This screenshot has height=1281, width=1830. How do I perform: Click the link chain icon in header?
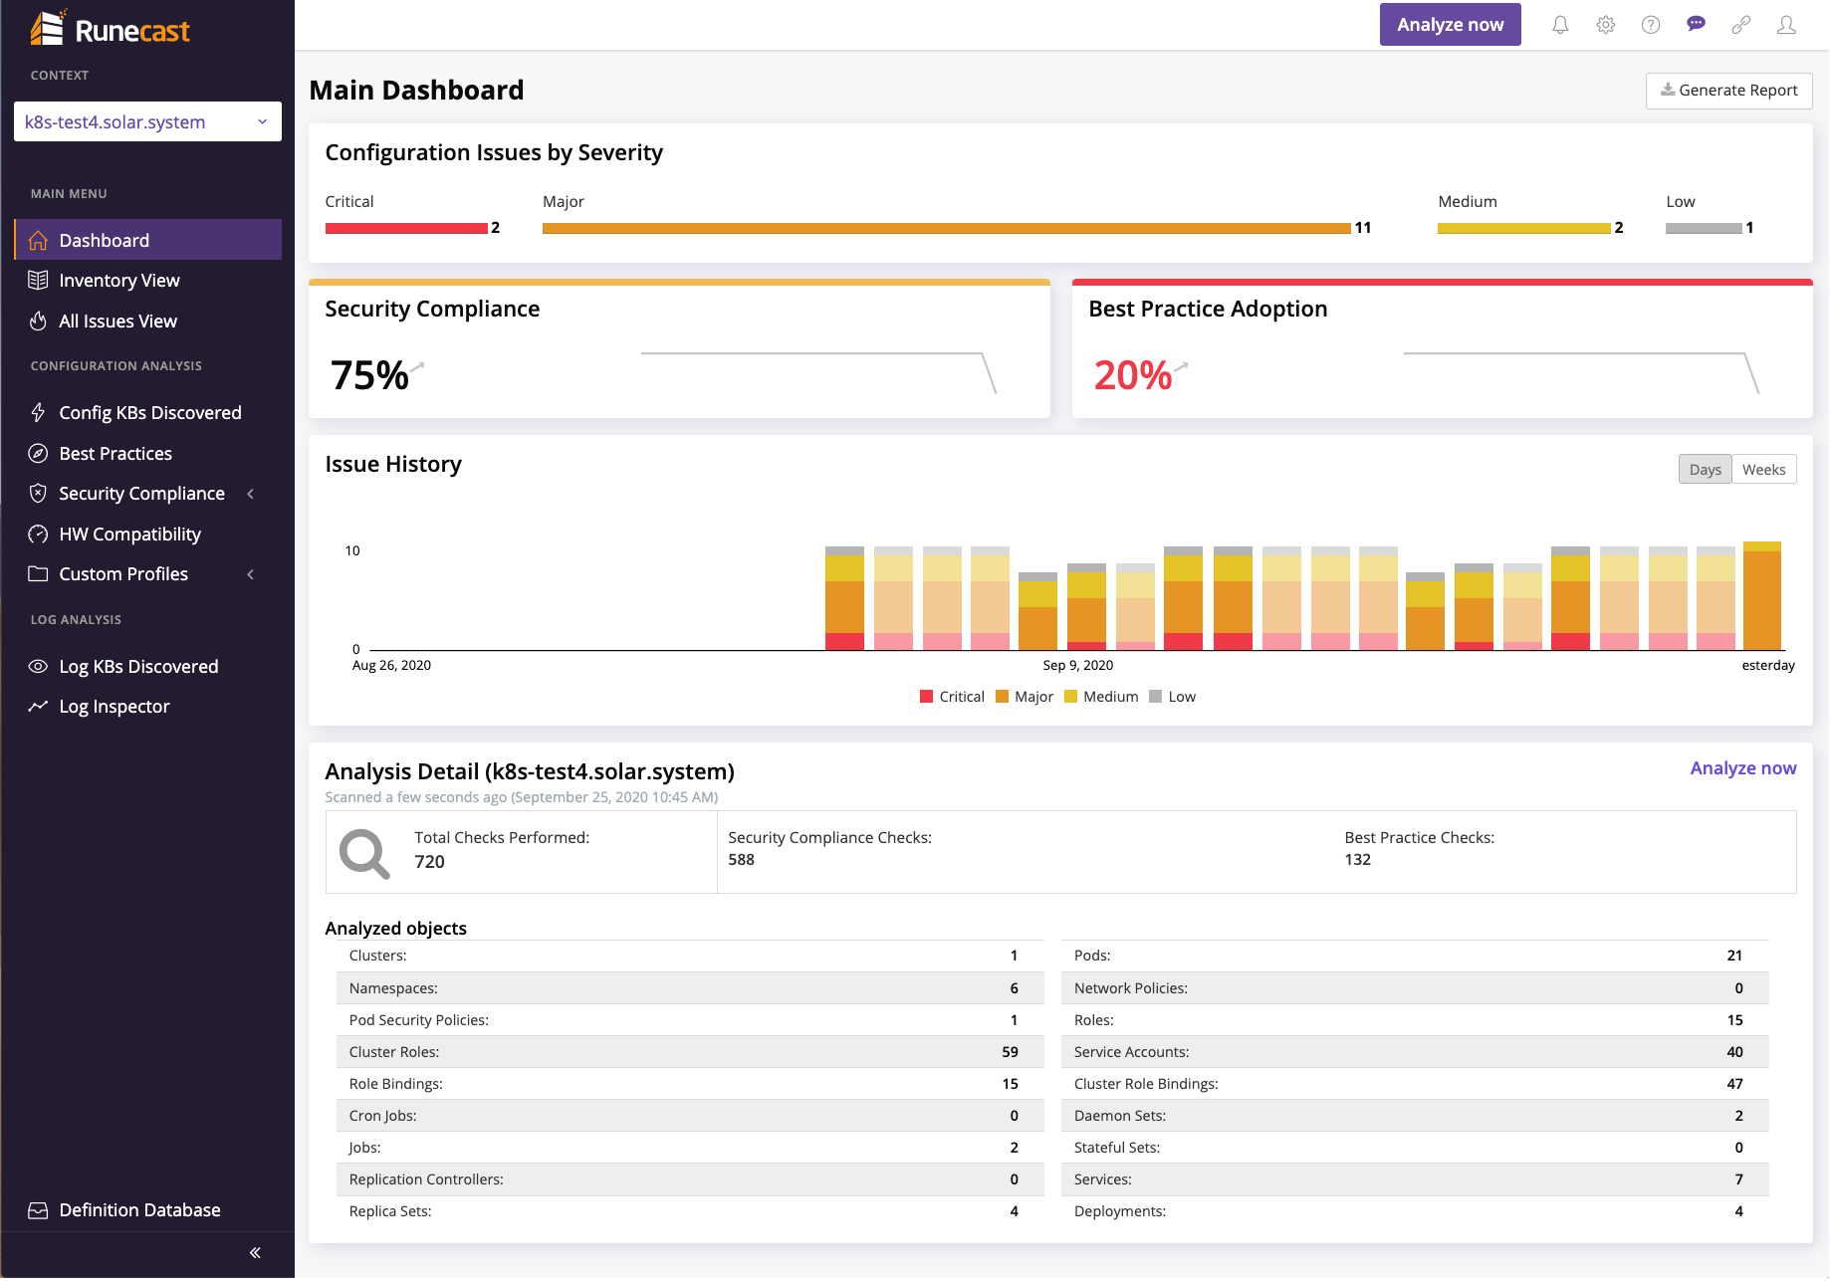[x=1740, y=25]
